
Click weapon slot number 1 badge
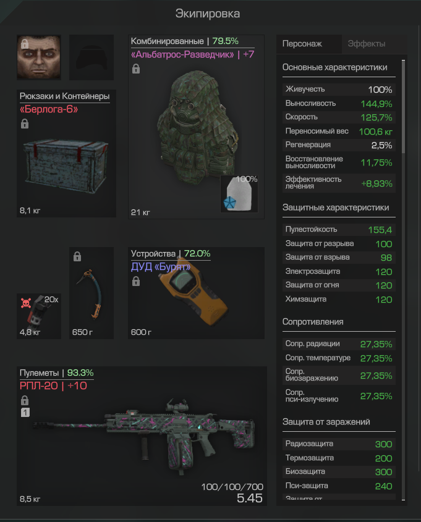pyautogui.click(x=25, y=413)
